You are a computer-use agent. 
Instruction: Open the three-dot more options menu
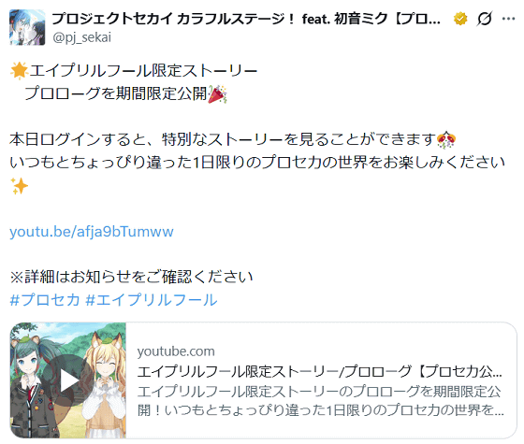point(508,19)
